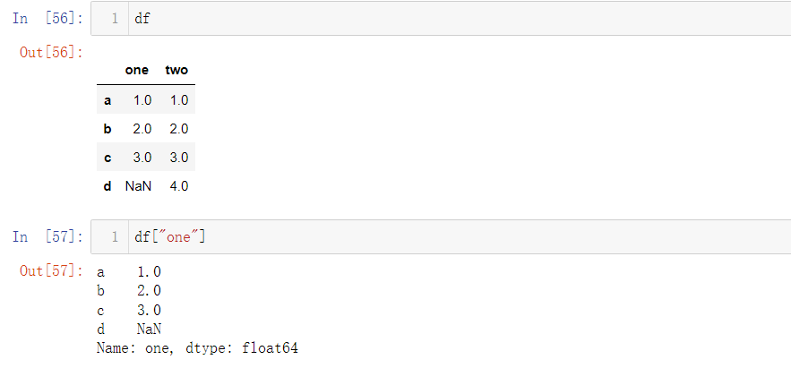Click row index "d" in dataframe table
This screenshot has width=791, height=368.
coord(107,186)
